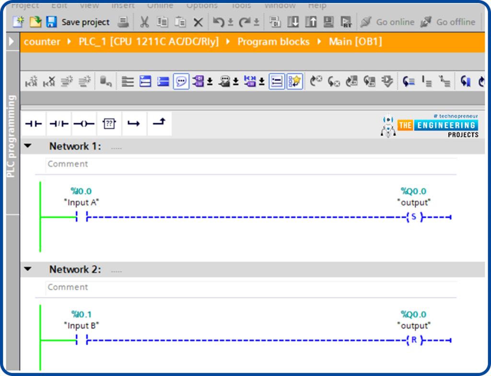
Task: Open the Options menu
Action: coord(202,6)
